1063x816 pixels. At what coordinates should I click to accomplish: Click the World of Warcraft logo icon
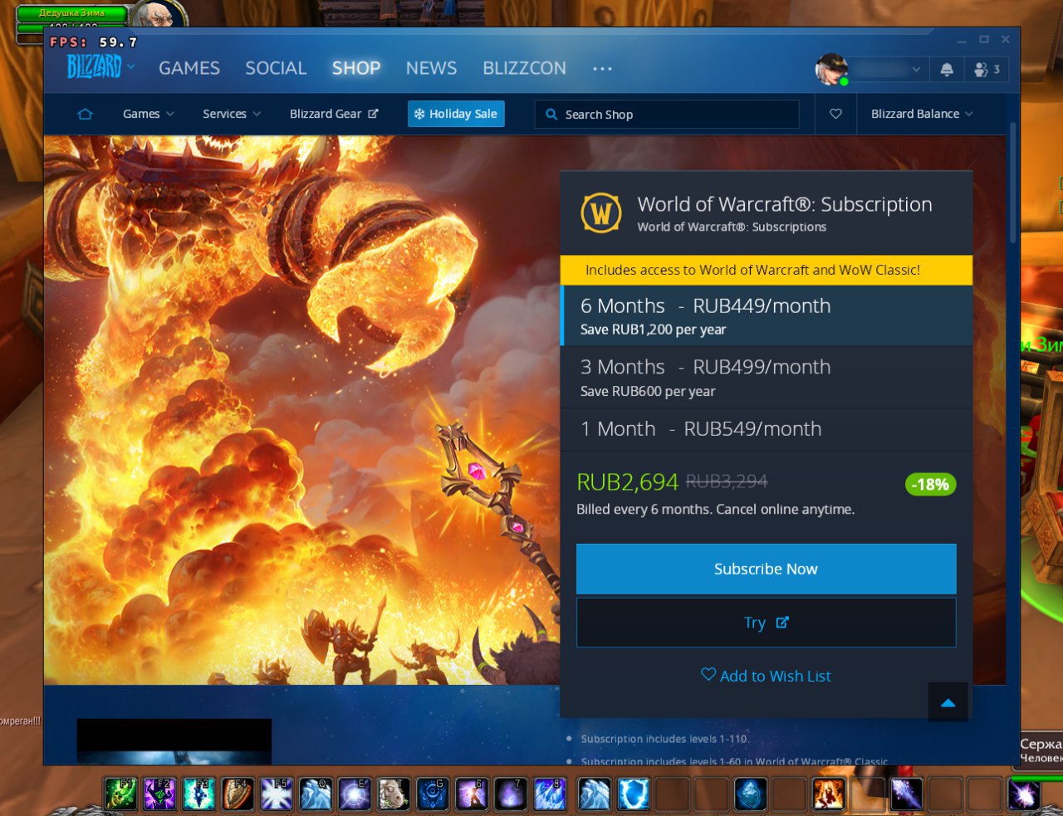(601, 213)
